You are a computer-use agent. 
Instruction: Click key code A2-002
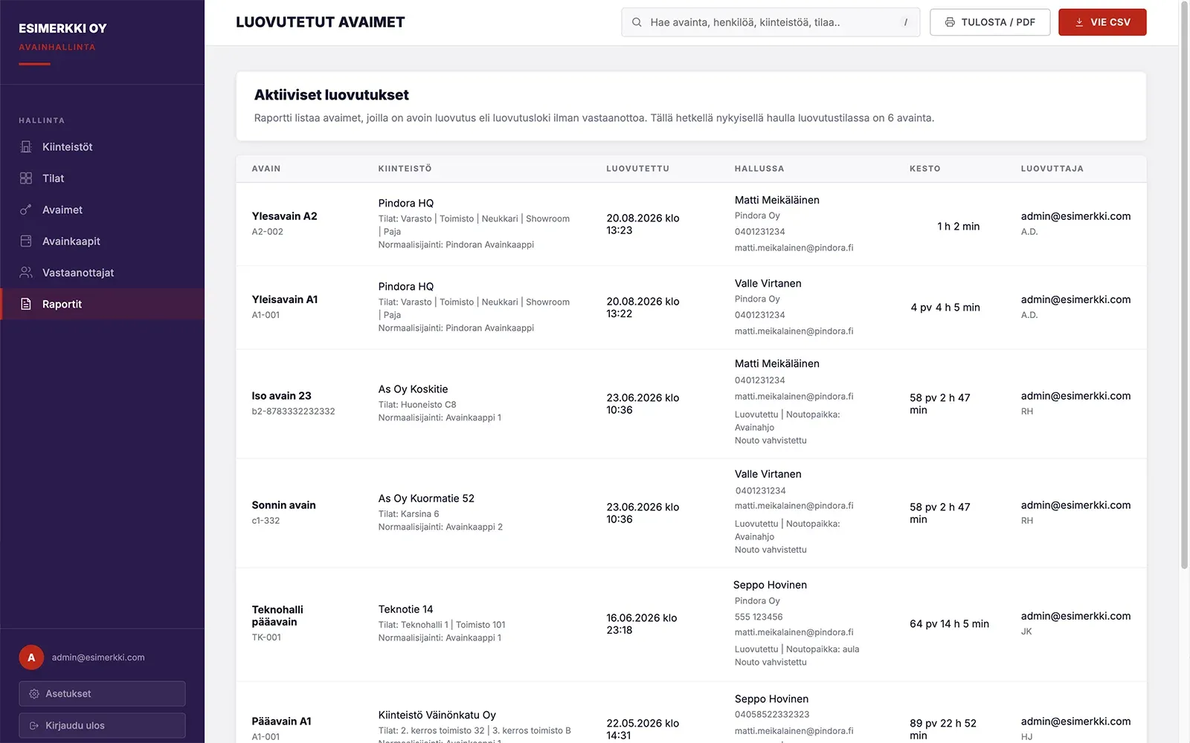click(267, 232)
